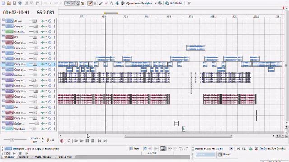Minimize the Watching track
Screen dimensions: 289x162
(3, 128)
